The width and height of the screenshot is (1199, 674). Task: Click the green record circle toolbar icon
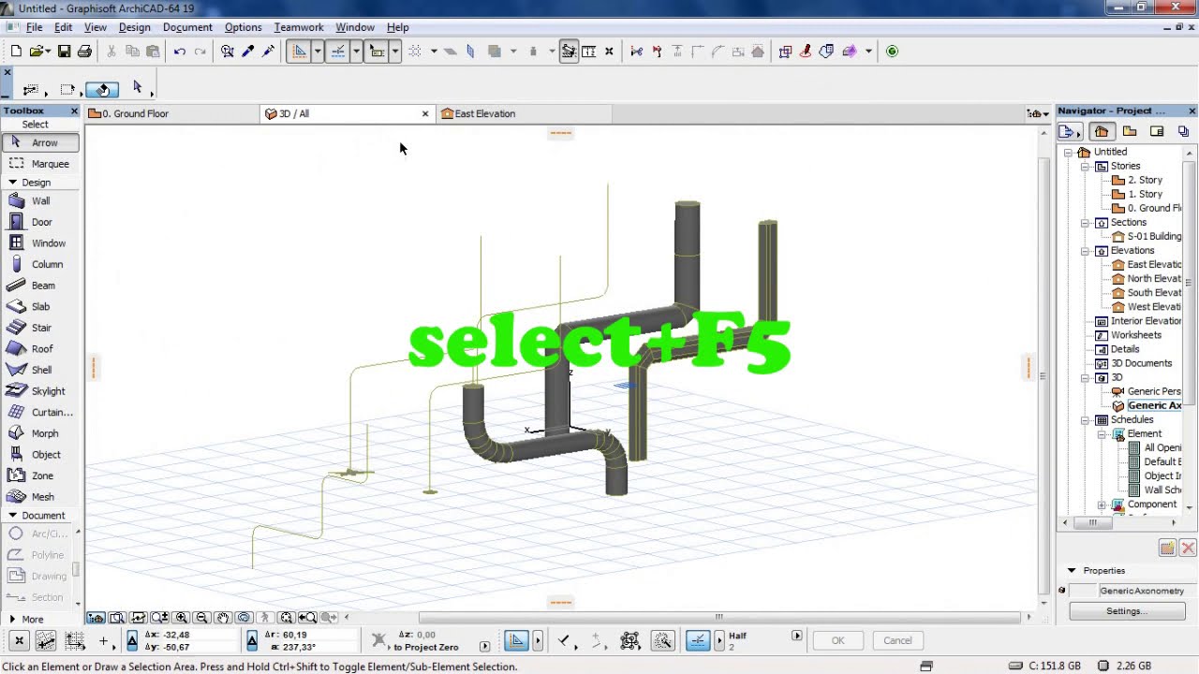pos(892,51)
